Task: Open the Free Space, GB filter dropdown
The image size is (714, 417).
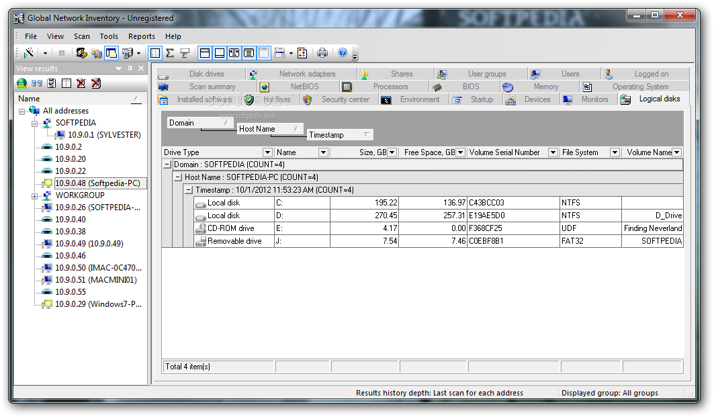Action: (x=460, y=152)
